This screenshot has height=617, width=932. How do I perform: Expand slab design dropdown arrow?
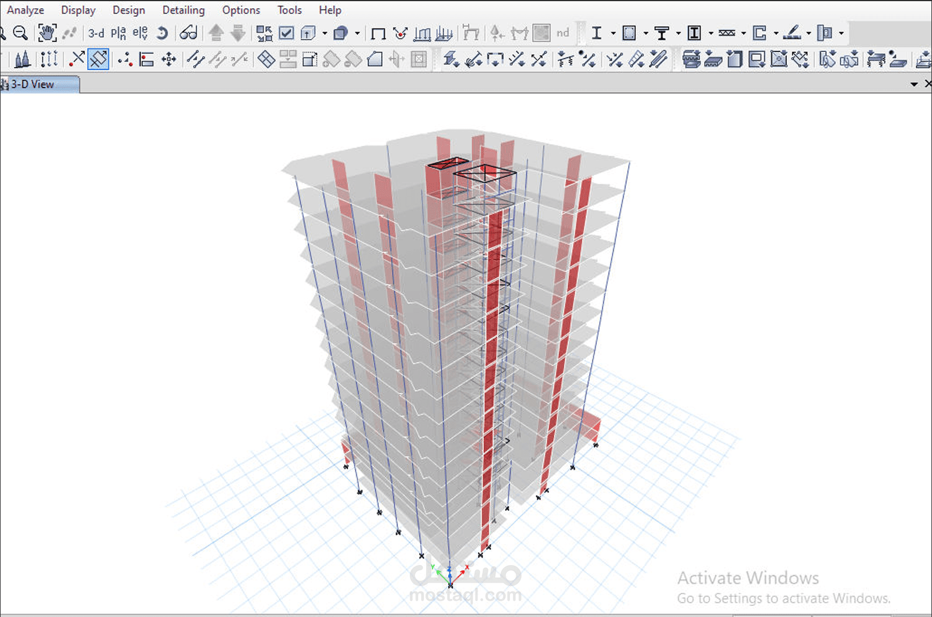click(x=809, y=33)
